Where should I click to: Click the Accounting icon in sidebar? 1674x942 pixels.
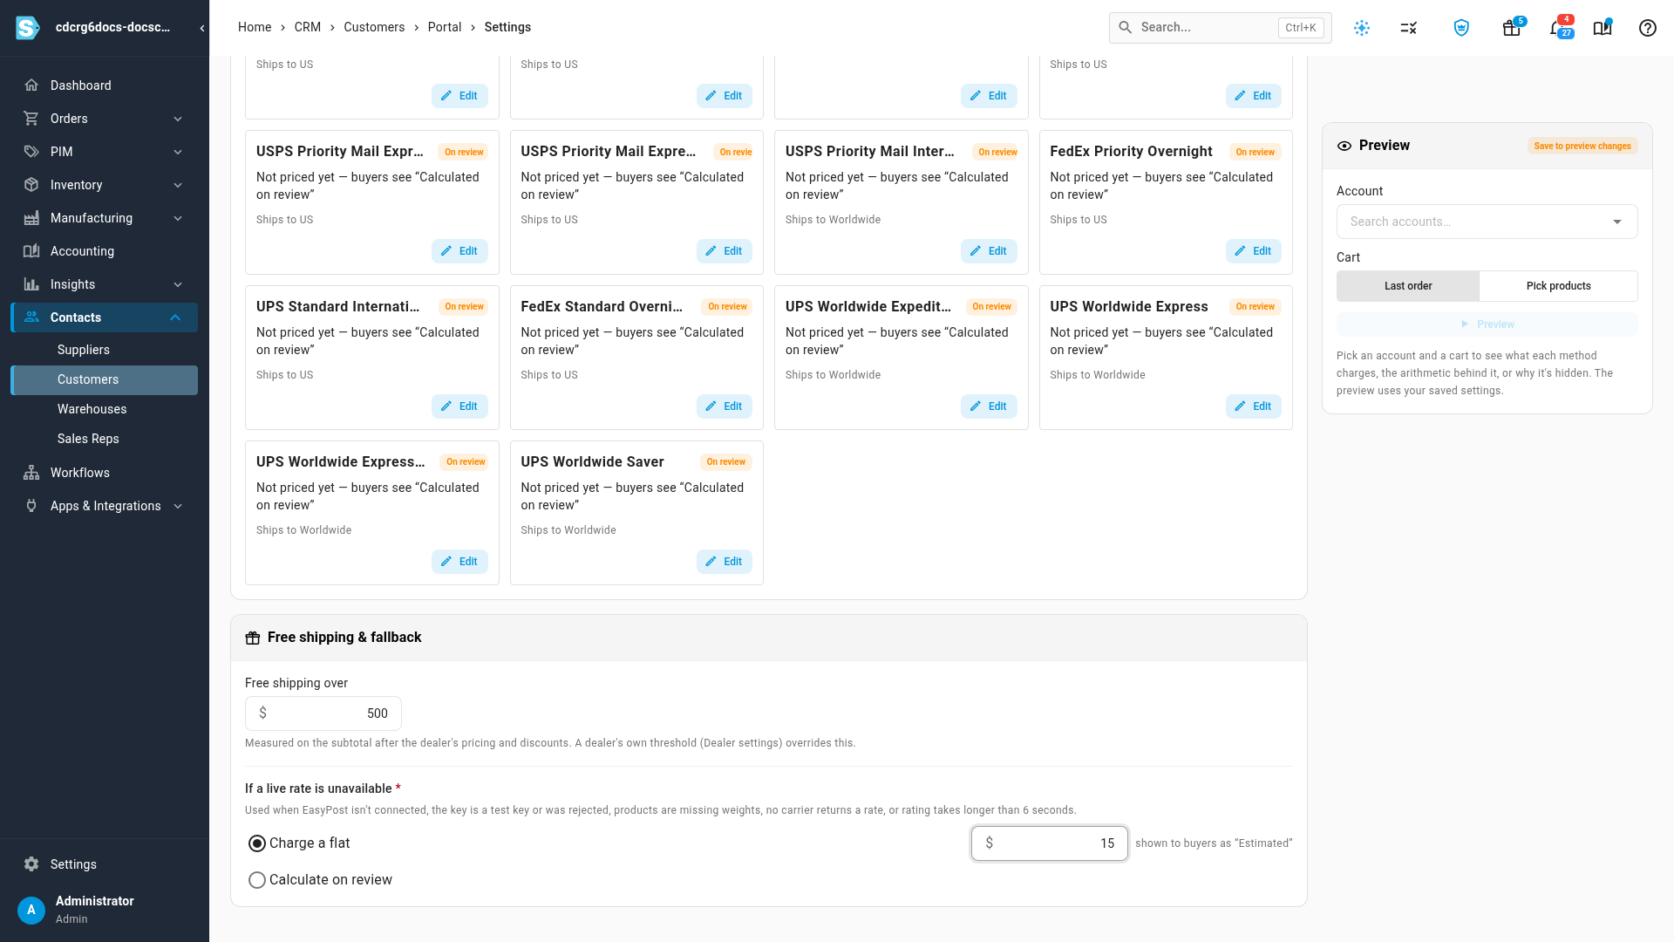click(x=31, y=251)
